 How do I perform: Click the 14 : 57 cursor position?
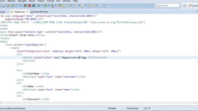(147, 108)
